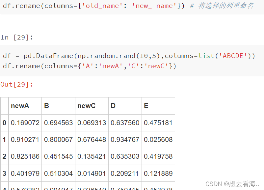Image resolution: width=264 pixels, height=190 pixels.
Task: Click row index 0
Action: click(x=4, y=123)
